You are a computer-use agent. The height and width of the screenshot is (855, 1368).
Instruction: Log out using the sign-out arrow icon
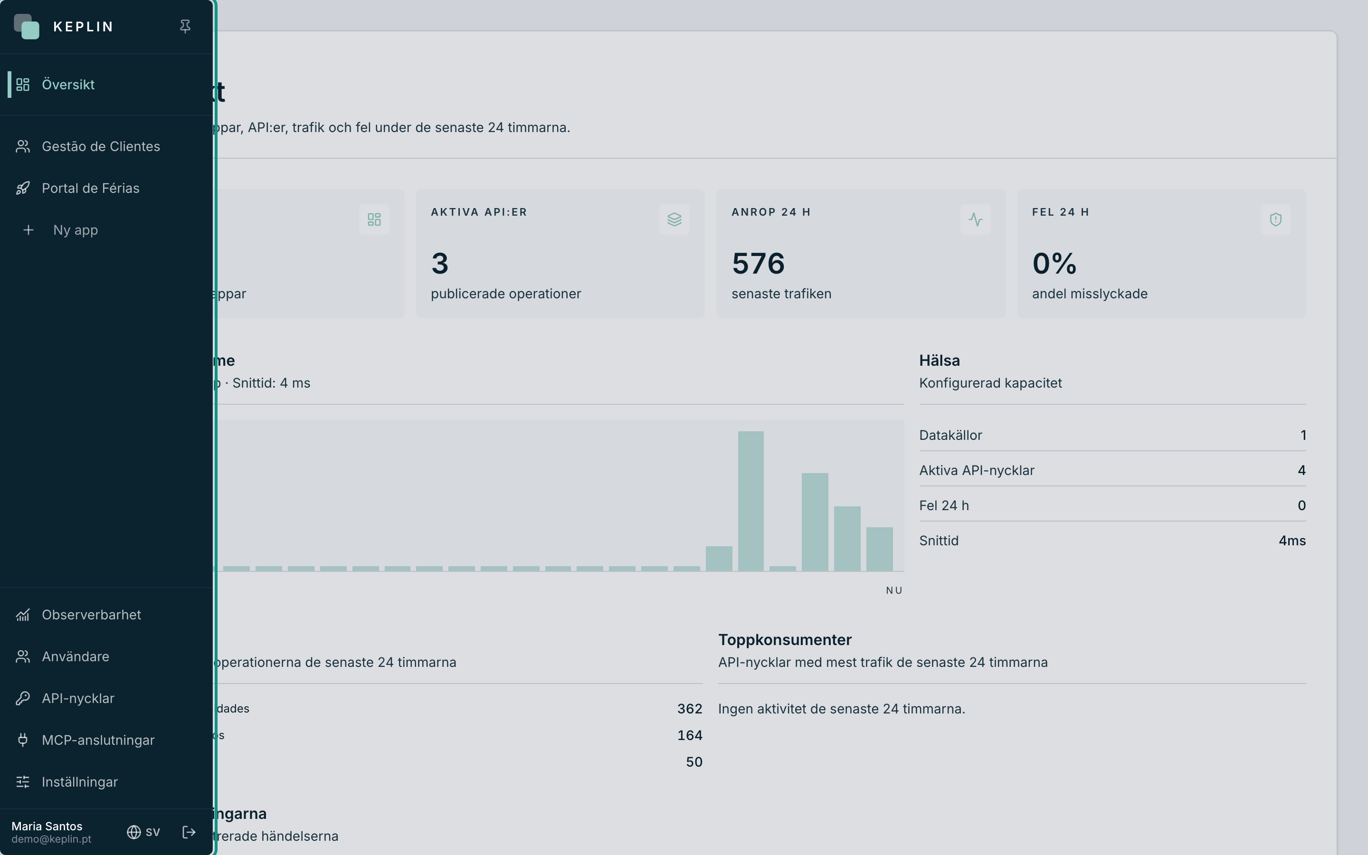click(189, 832)
